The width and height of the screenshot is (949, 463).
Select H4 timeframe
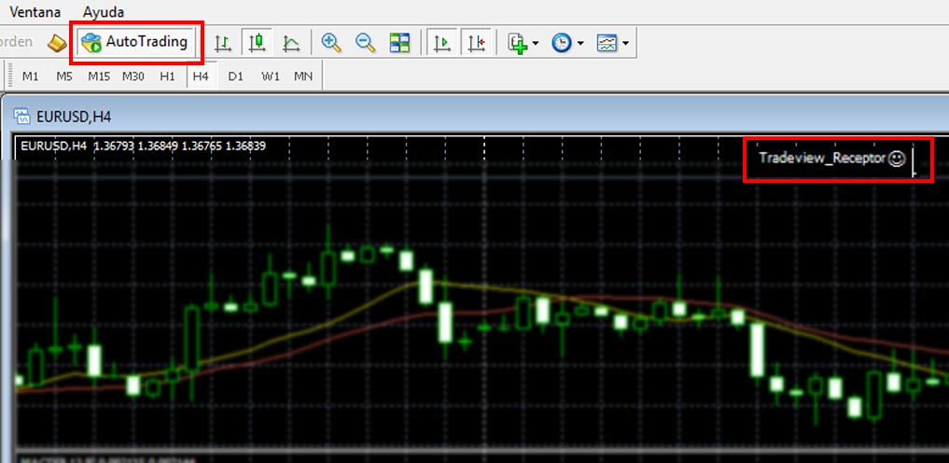[201, 77]
